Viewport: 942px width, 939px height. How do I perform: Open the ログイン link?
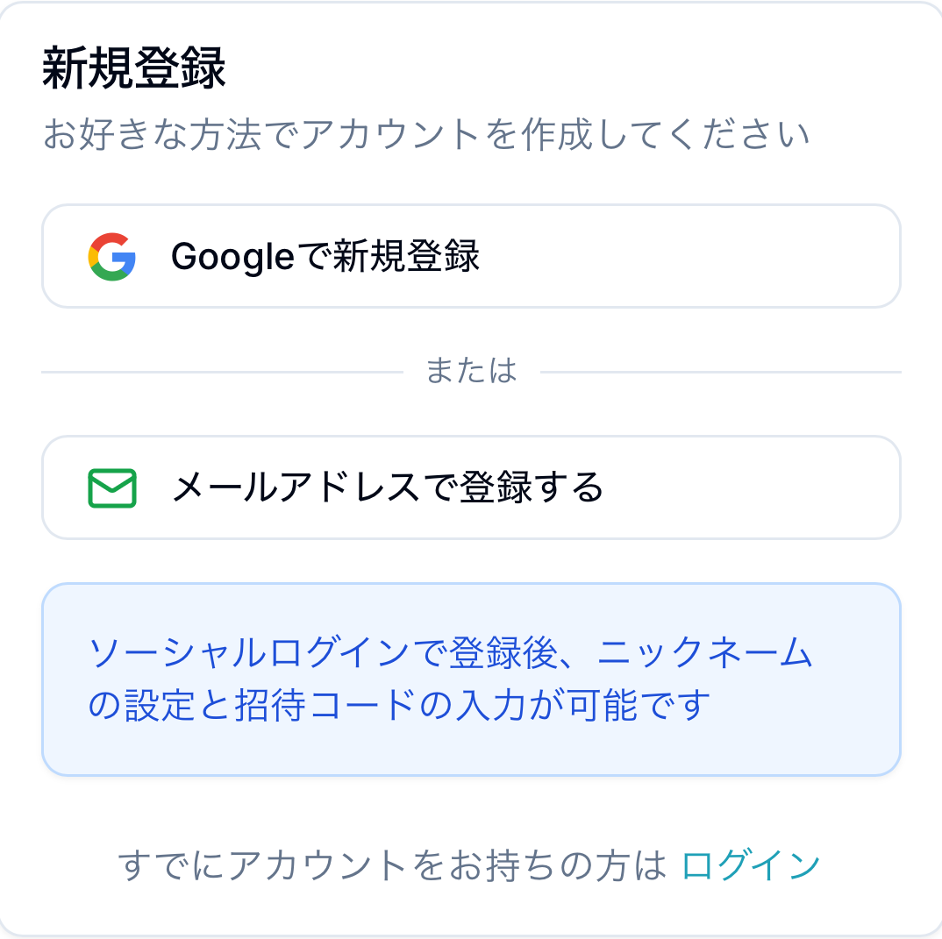751,866
